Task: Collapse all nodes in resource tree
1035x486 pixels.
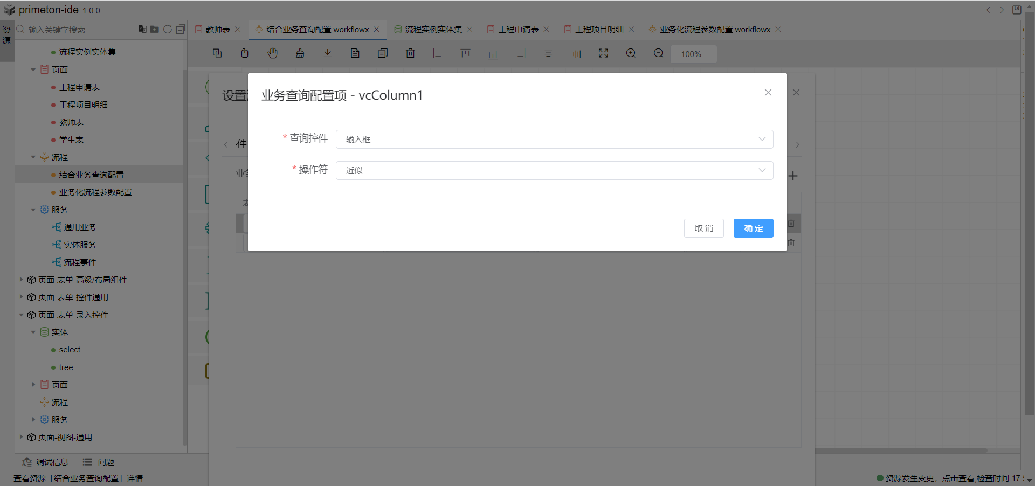Action: [x=181, y=29]
